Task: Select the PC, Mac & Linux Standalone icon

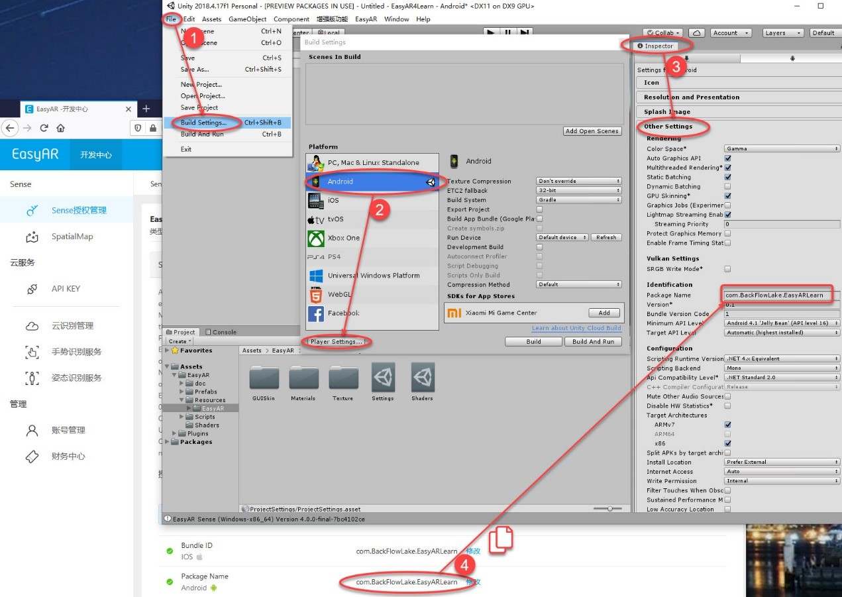Action: [316, 162]
